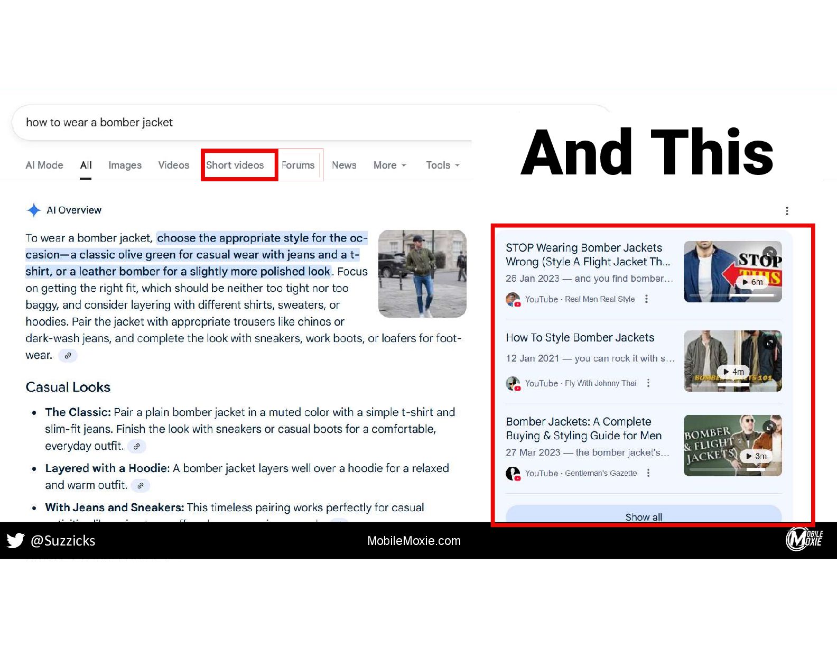Click source link icon after 'warm outfit.'

[140, 485]
